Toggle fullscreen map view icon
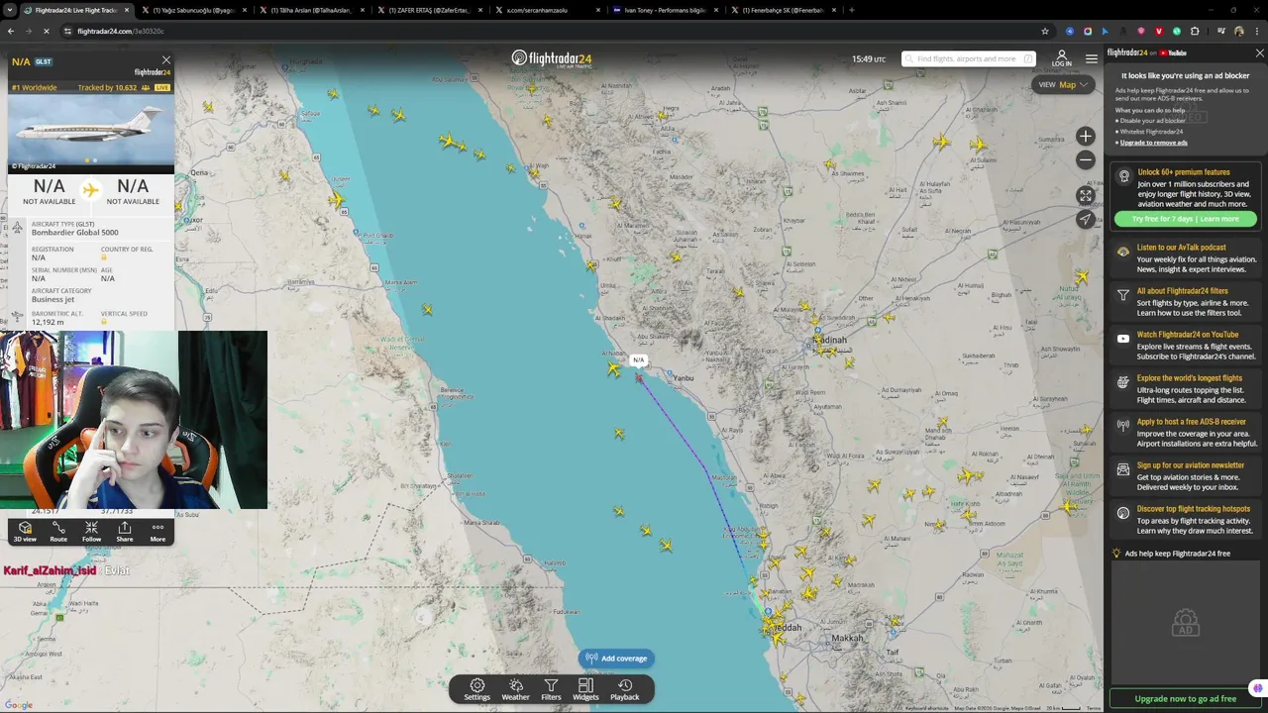1268x713 pixels. click(x=1086, y=195)
